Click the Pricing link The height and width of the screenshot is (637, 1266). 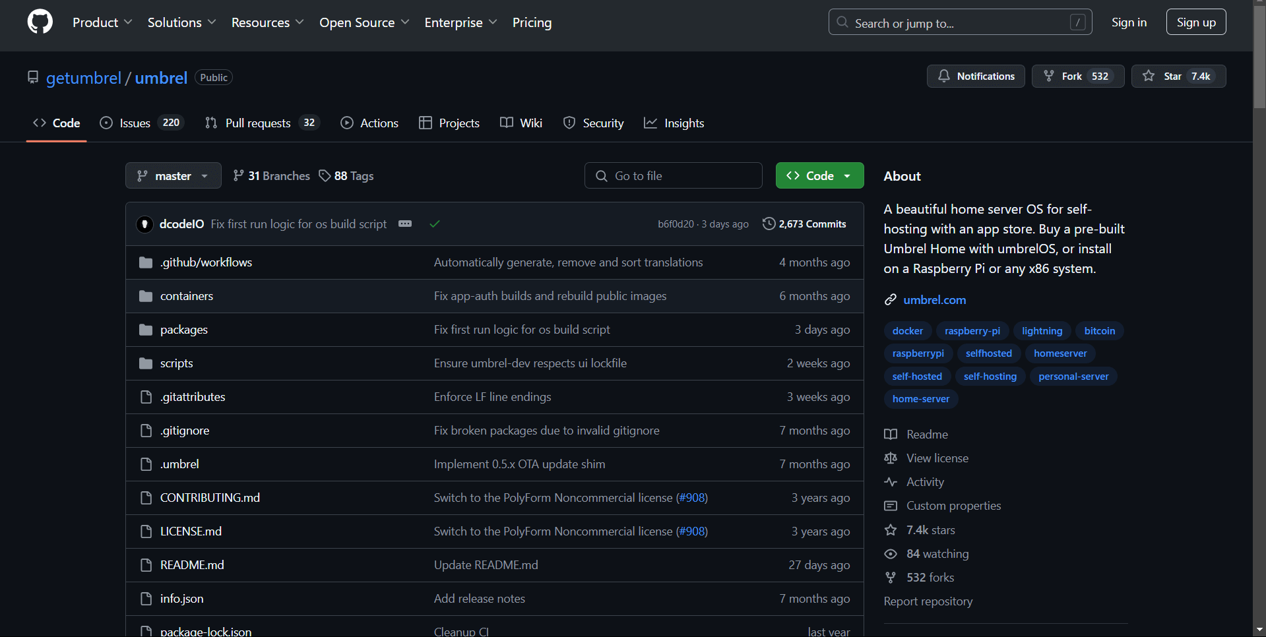point(532,22)
